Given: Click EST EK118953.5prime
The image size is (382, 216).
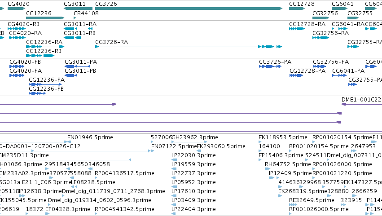Looking at the screenshot, I should coord(260,142).
